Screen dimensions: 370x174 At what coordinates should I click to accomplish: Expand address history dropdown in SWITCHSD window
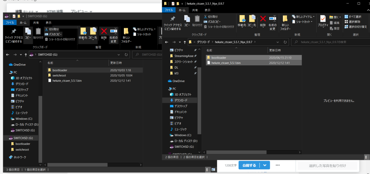[119, 55]
